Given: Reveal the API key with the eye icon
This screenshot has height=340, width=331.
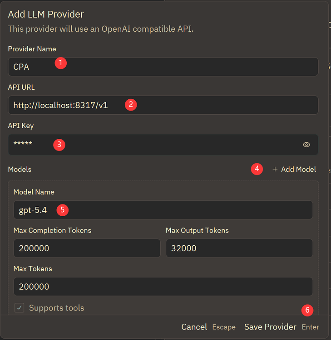Looking at the screenshot, I should coord(306,145).
